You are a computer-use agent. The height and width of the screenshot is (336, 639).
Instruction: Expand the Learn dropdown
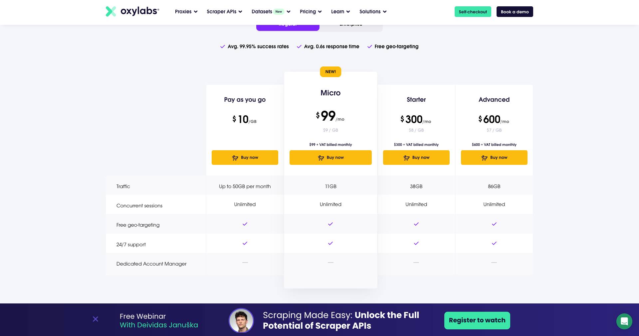(340, 11)
